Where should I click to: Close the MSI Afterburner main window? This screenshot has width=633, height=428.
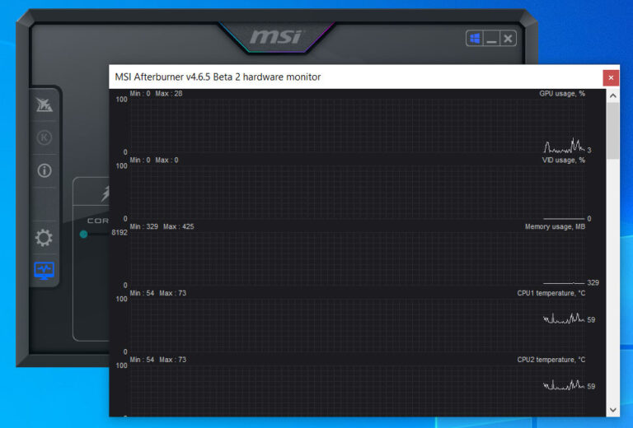509,39
